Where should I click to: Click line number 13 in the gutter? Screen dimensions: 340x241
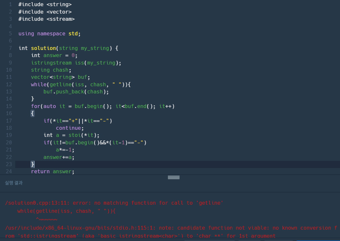pyautogui.click(x=9, y=91)
